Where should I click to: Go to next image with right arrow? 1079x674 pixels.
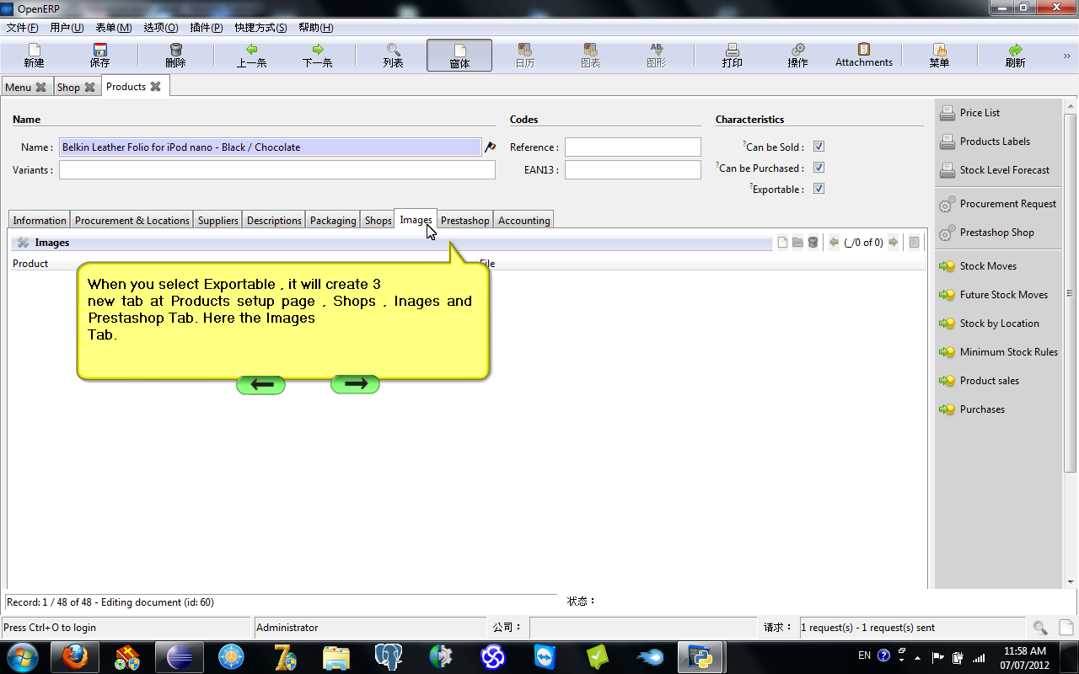click(893, 243)
